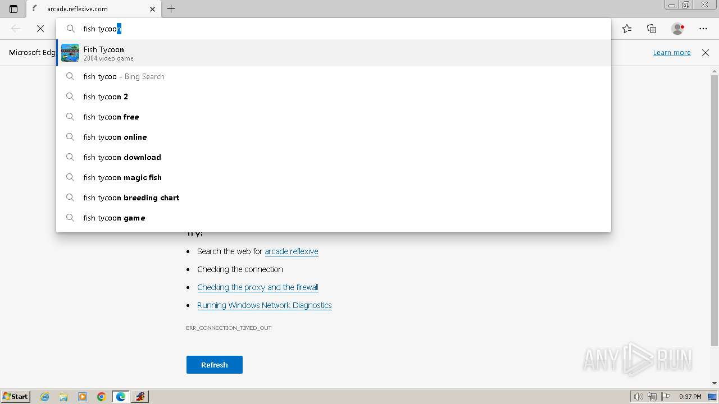The image size is (719, 404).
Task: Open the volume speaker tray icon
Action: [x=638, y=397]
